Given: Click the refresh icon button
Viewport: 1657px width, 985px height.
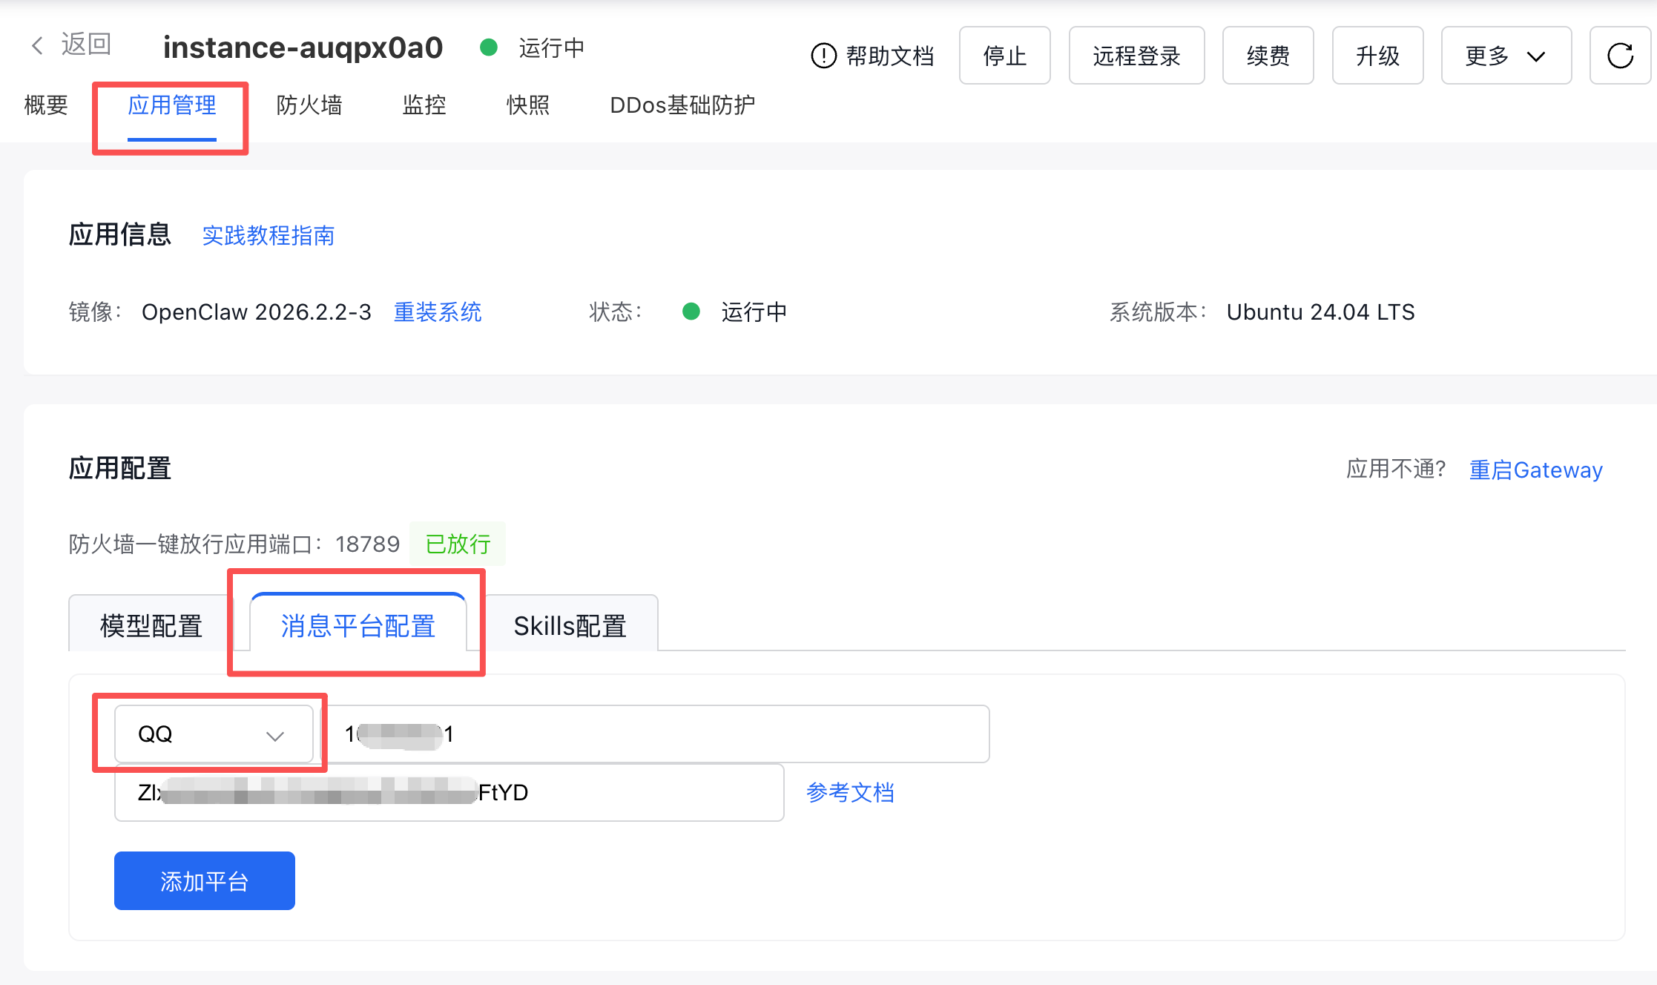Looking at the screenshot, I should coord(1620,56).
